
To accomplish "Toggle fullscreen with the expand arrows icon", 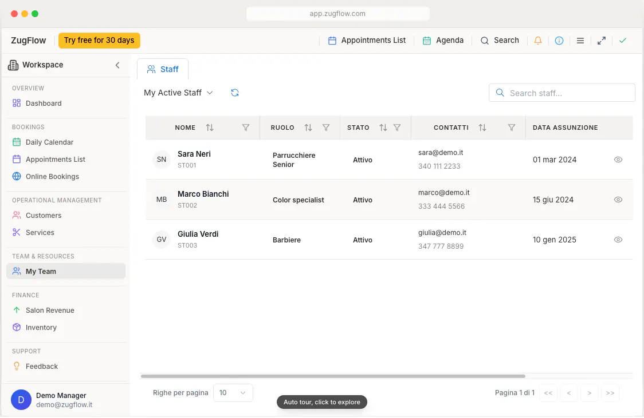I will pyautogui.click(x=601, y=41).
